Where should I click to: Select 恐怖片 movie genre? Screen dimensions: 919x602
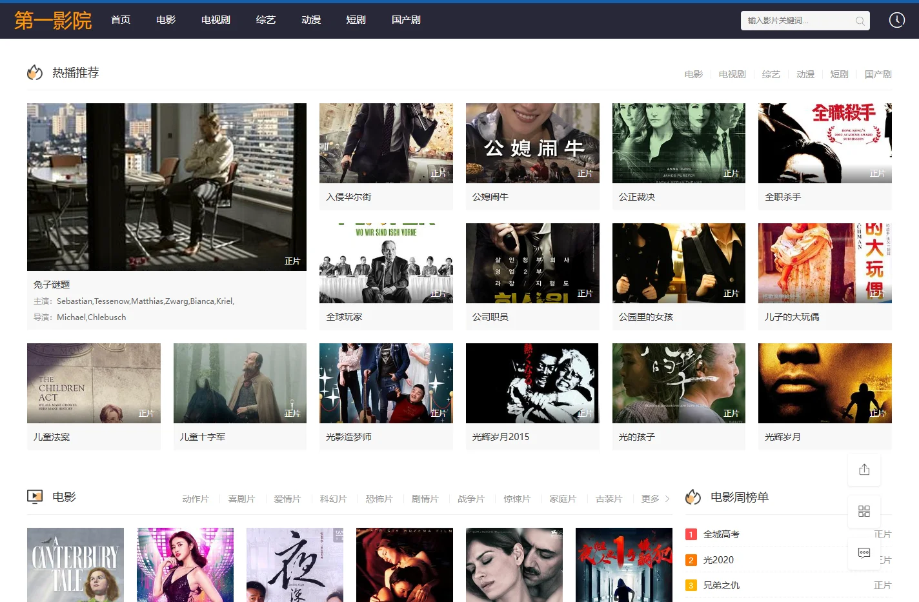point(379,499)
